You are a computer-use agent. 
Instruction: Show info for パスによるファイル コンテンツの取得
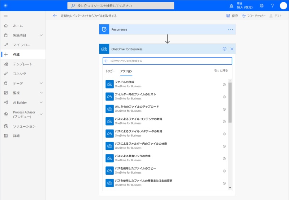click(224, 122)
